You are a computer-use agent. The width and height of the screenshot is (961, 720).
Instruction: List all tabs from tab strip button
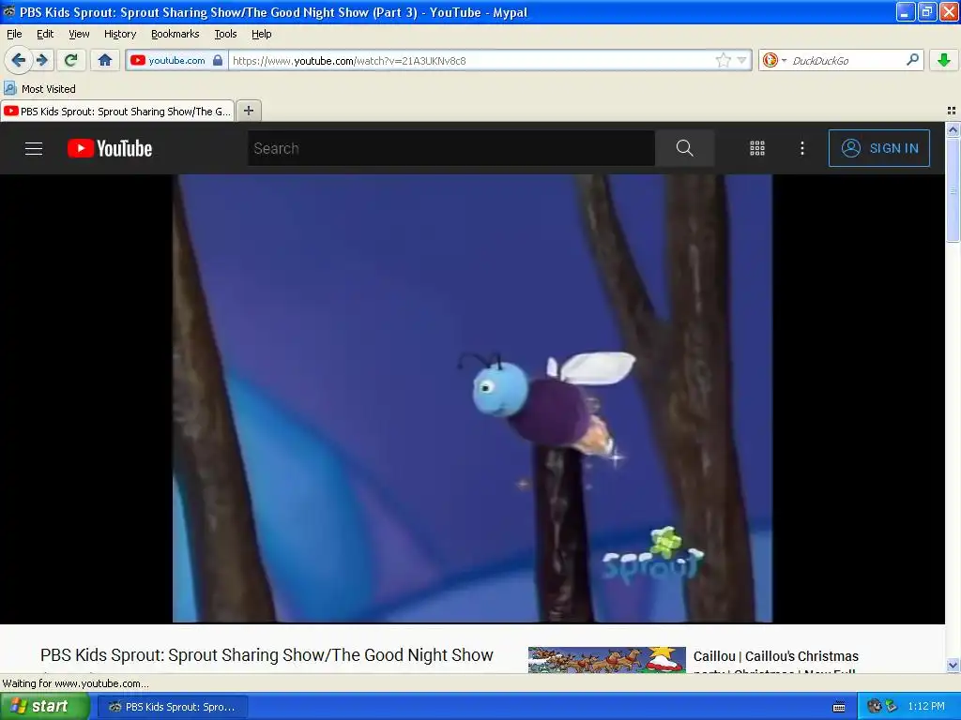(x=952, y=111)
